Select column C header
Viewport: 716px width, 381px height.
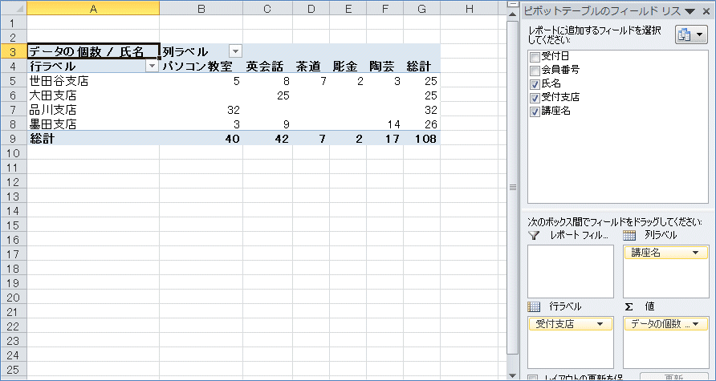click(267, 8)
